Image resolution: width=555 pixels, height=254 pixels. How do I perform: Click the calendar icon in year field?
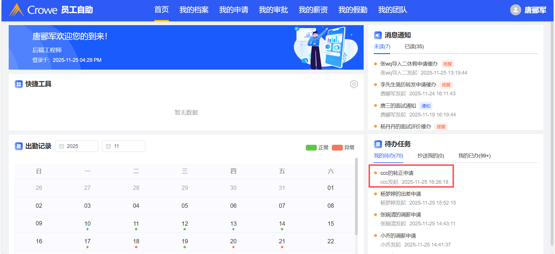tap(62, 146)
